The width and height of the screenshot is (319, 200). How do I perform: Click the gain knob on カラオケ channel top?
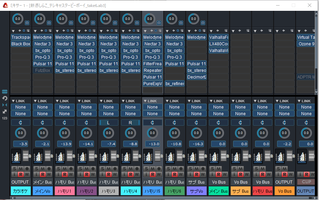click(18, 19)
